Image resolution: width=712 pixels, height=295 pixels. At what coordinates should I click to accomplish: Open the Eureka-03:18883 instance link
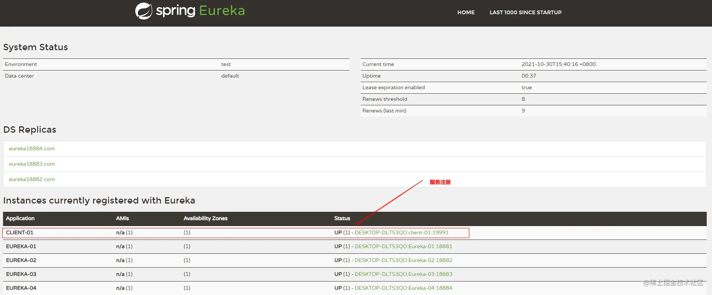point(404,274)
